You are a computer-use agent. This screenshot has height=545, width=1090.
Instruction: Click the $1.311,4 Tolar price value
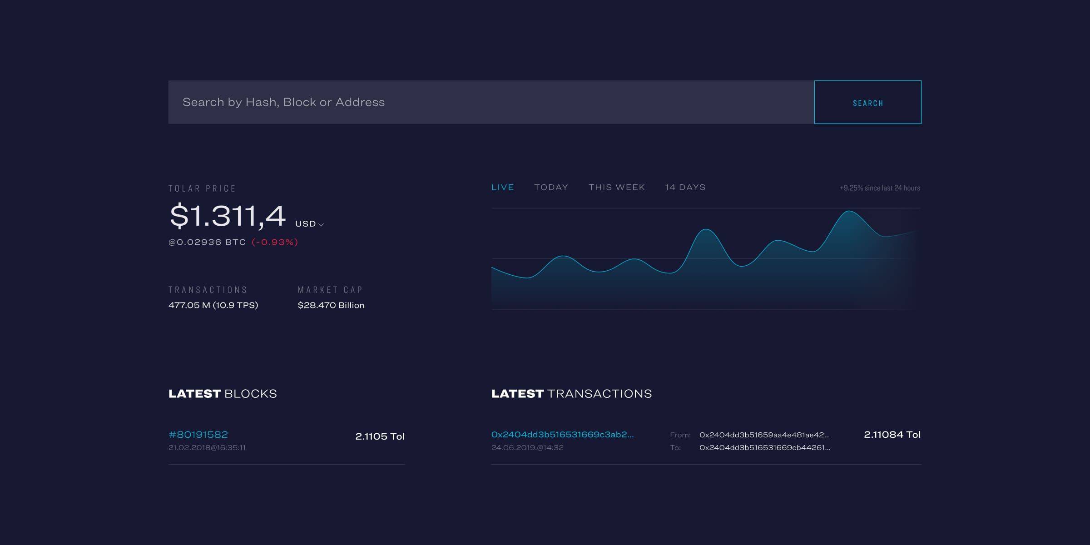[228, 216]
